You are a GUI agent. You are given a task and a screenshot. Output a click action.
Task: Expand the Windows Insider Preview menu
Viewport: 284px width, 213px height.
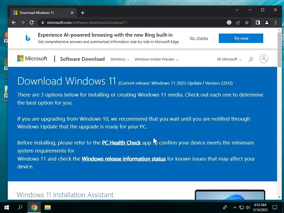pos(156,59)
